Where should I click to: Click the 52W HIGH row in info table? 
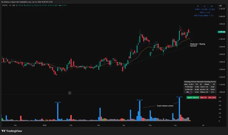coord(200,87)
